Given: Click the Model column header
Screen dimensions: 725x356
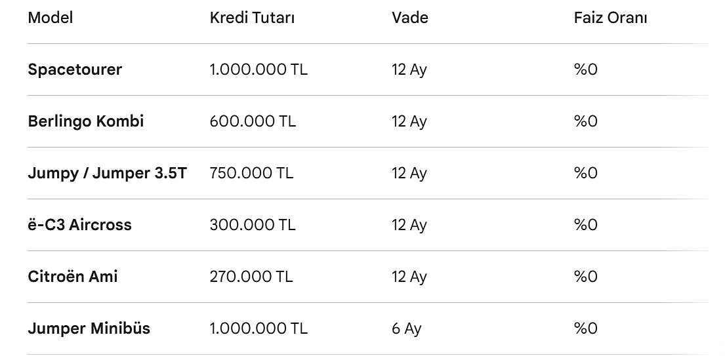Looking at the screenshot, I should tap(50, 18).
